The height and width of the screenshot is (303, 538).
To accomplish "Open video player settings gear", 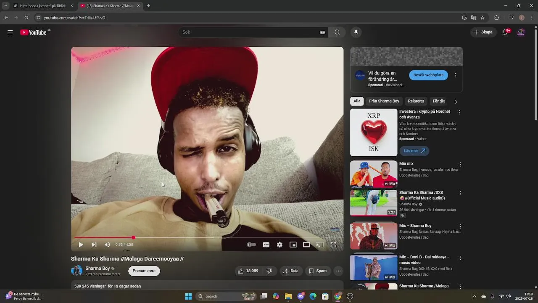I will [280, 245].
